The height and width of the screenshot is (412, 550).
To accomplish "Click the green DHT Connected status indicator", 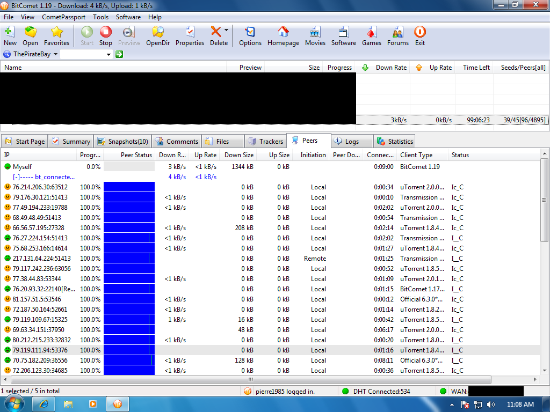I will pos(345,391).
